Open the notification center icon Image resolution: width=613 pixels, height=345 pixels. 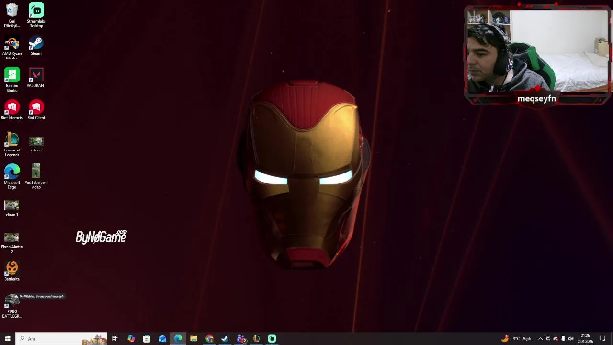[x=602, y=339]
